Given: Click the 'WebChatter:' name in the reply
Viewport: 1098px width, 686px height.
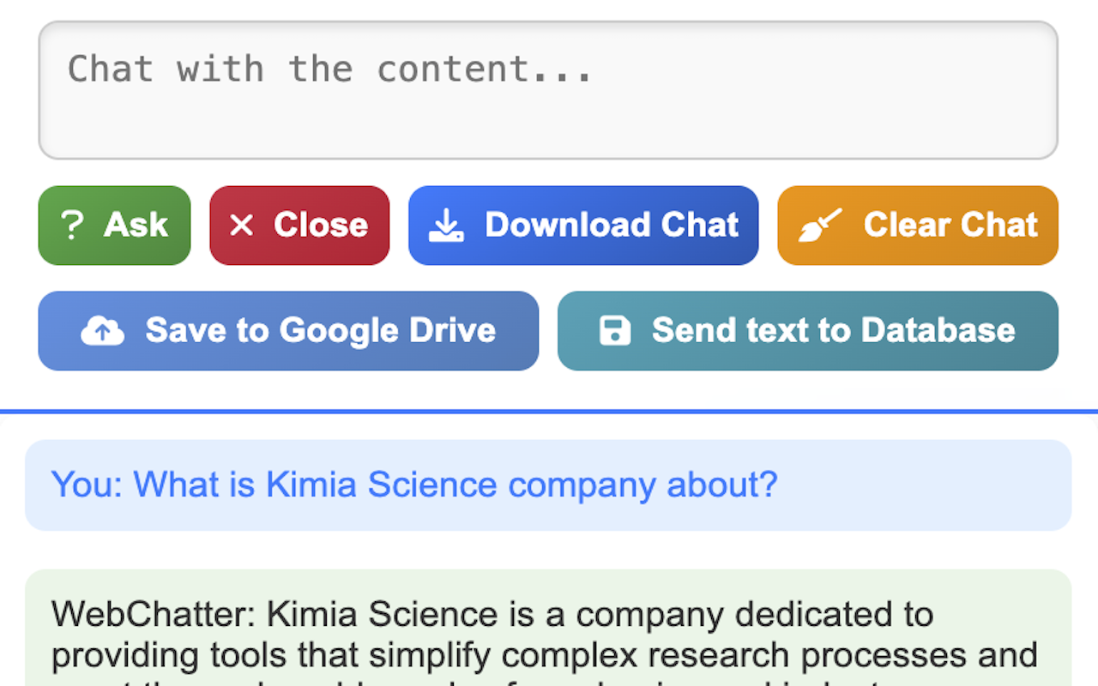Looking at the screenshot, I should pos(154,615).
